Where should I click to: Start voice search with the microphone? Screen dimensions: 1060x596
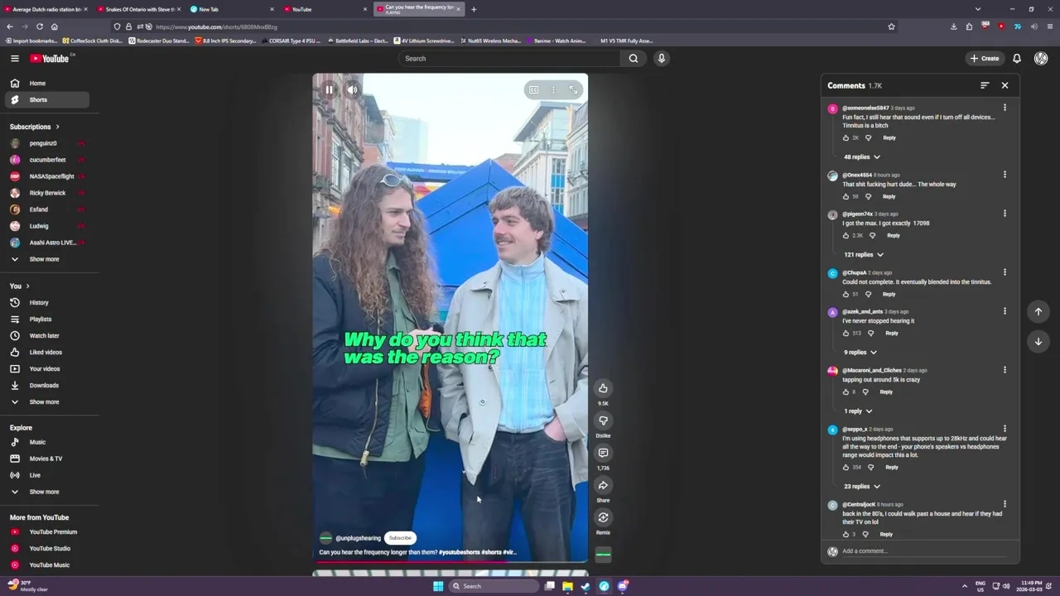point(661,58)
